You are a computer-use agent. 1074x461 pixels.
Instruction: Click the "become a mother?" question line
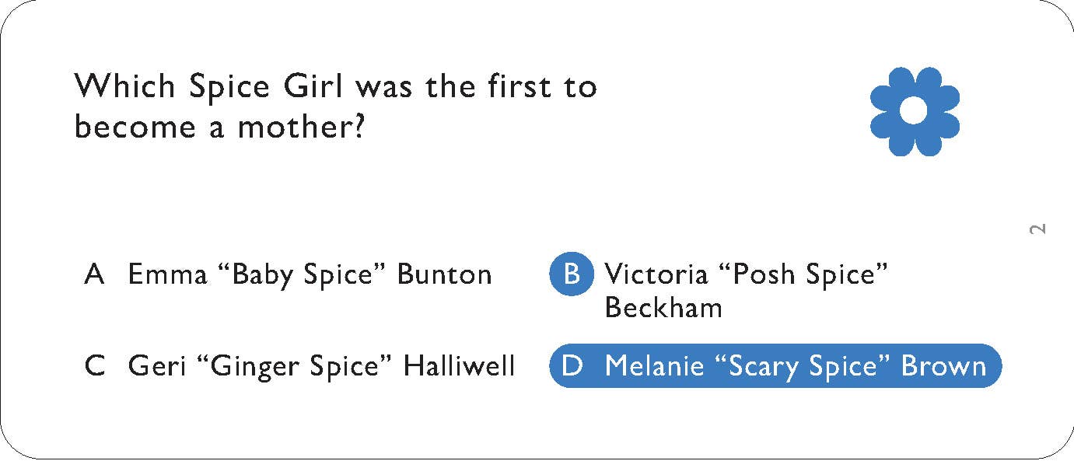(220, 127)
